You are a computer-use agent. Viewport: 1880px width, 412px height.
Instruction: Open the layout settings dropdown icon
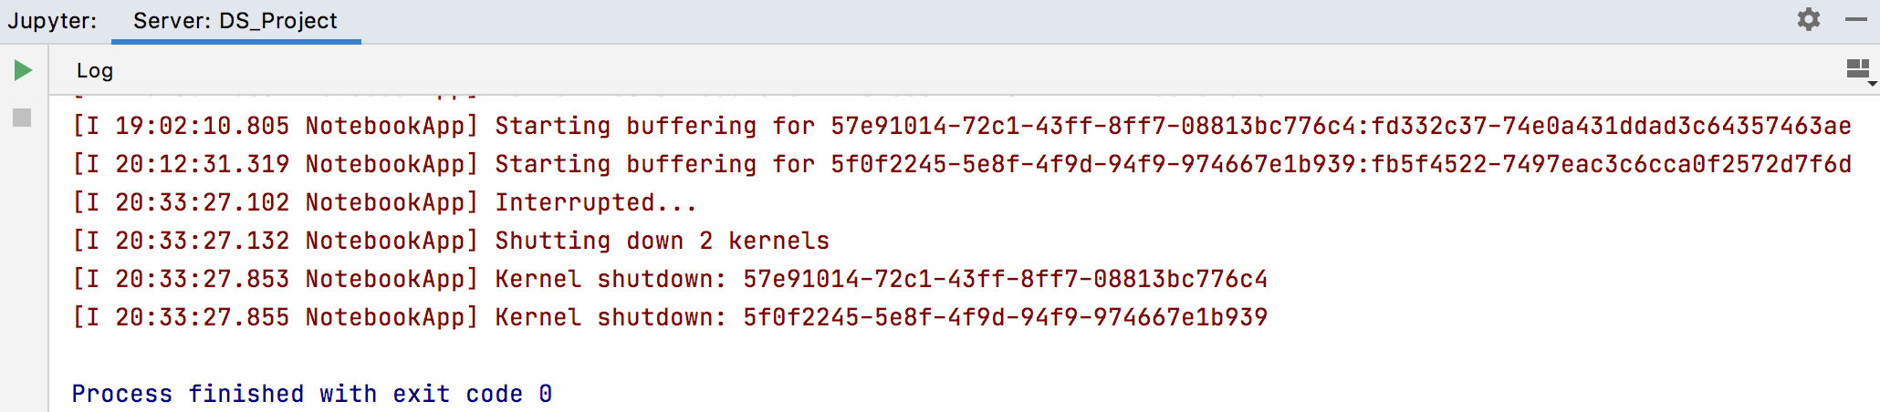(1859, 70)
